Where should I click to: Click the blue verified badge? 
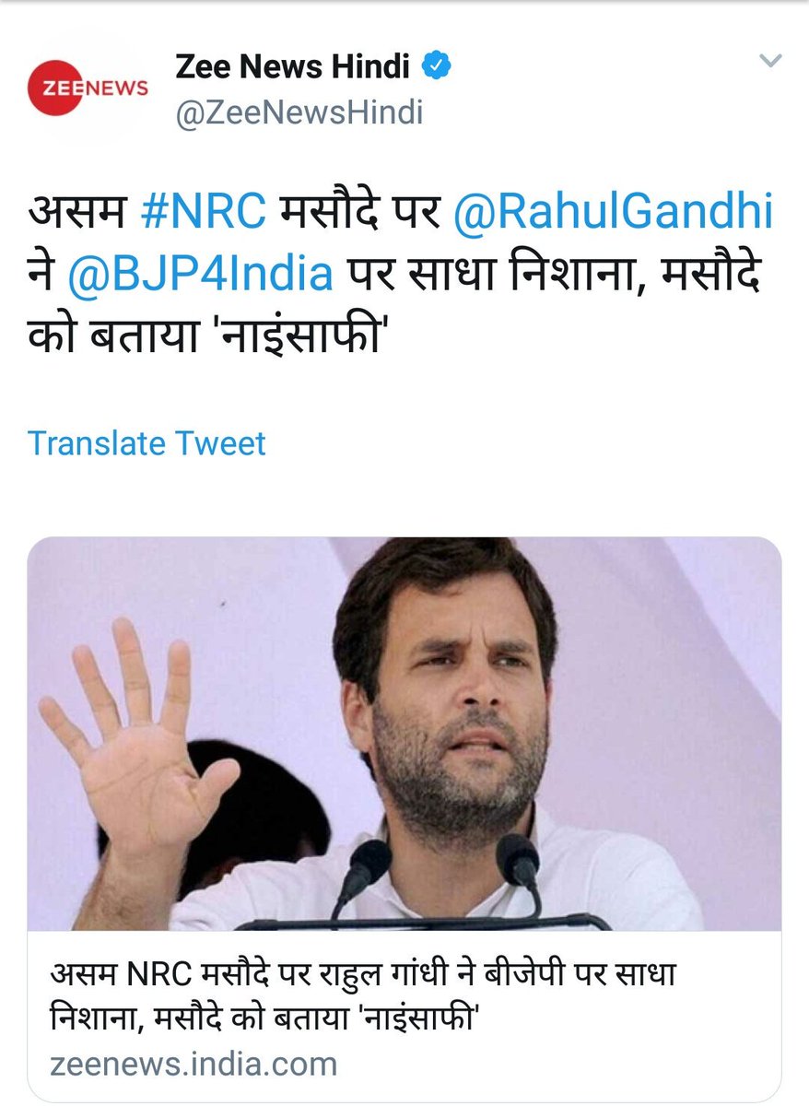(x=436, y=67)
